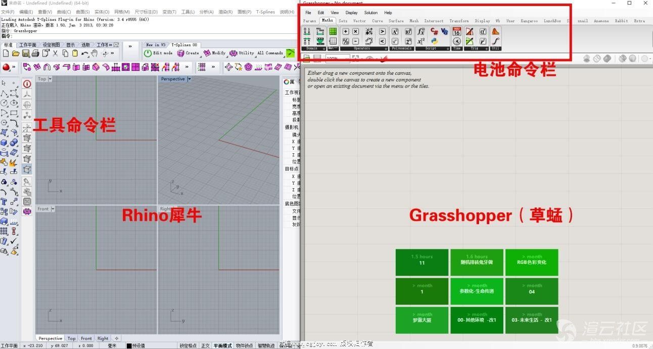Add the Addition operator component

coord(346,31)
